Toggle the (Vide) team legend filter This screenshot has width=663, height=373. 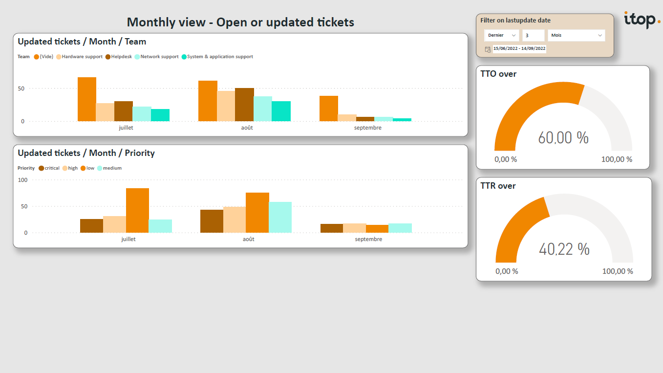pos(37,57)
